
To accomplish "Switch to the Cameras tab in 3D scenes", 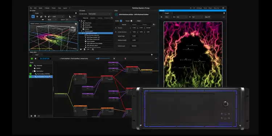I will tap(100, 18).
